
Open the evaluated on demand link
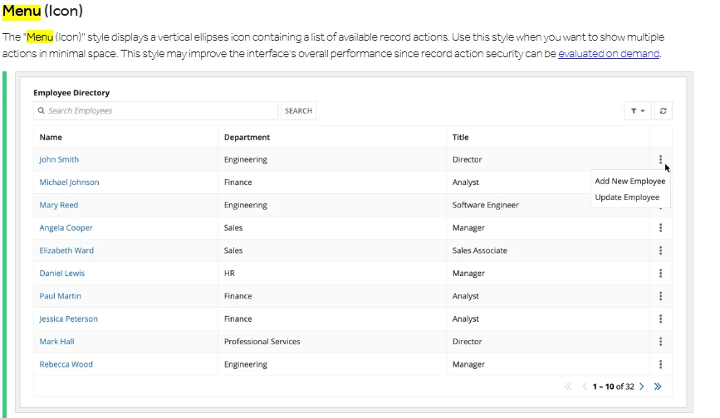coord(609,54)
